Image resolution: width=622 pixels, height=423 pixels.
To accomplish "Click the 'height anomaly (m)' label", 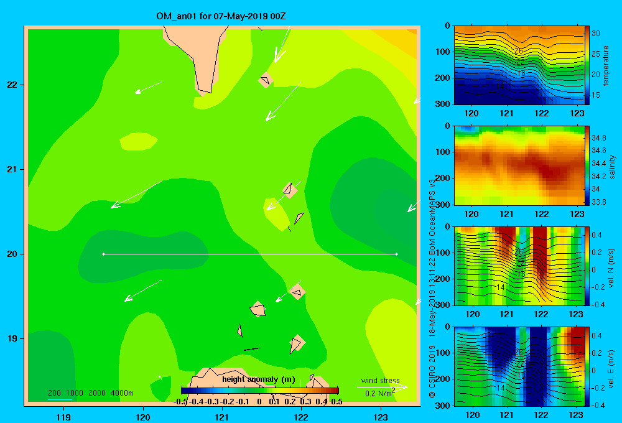I will click(259, 379).
